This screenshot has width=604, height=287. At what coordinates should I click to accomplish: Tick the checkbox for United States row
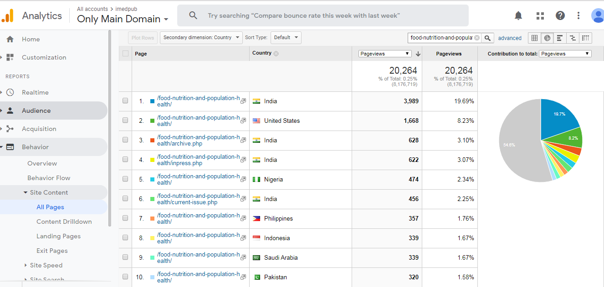(x=125, y=121)
